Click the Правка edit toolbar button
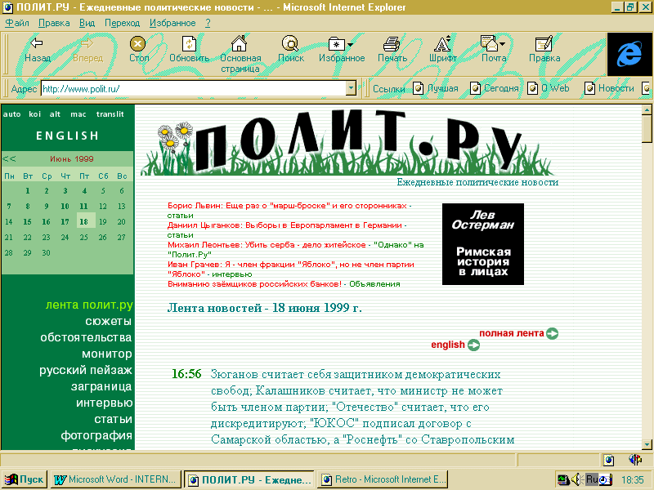654x490 pixels. (544, 50)
